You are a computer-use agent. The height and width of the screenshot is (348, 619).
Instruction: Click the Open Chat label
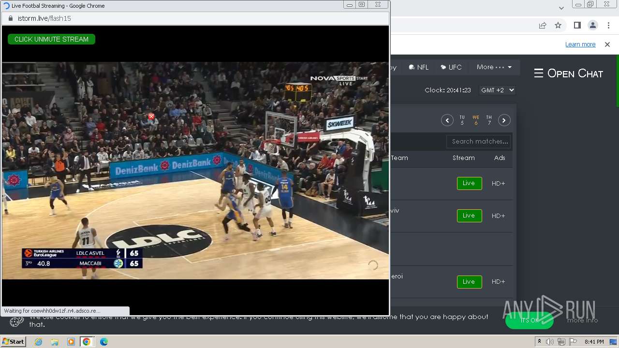pyautogui.click(x=575, y=73)
